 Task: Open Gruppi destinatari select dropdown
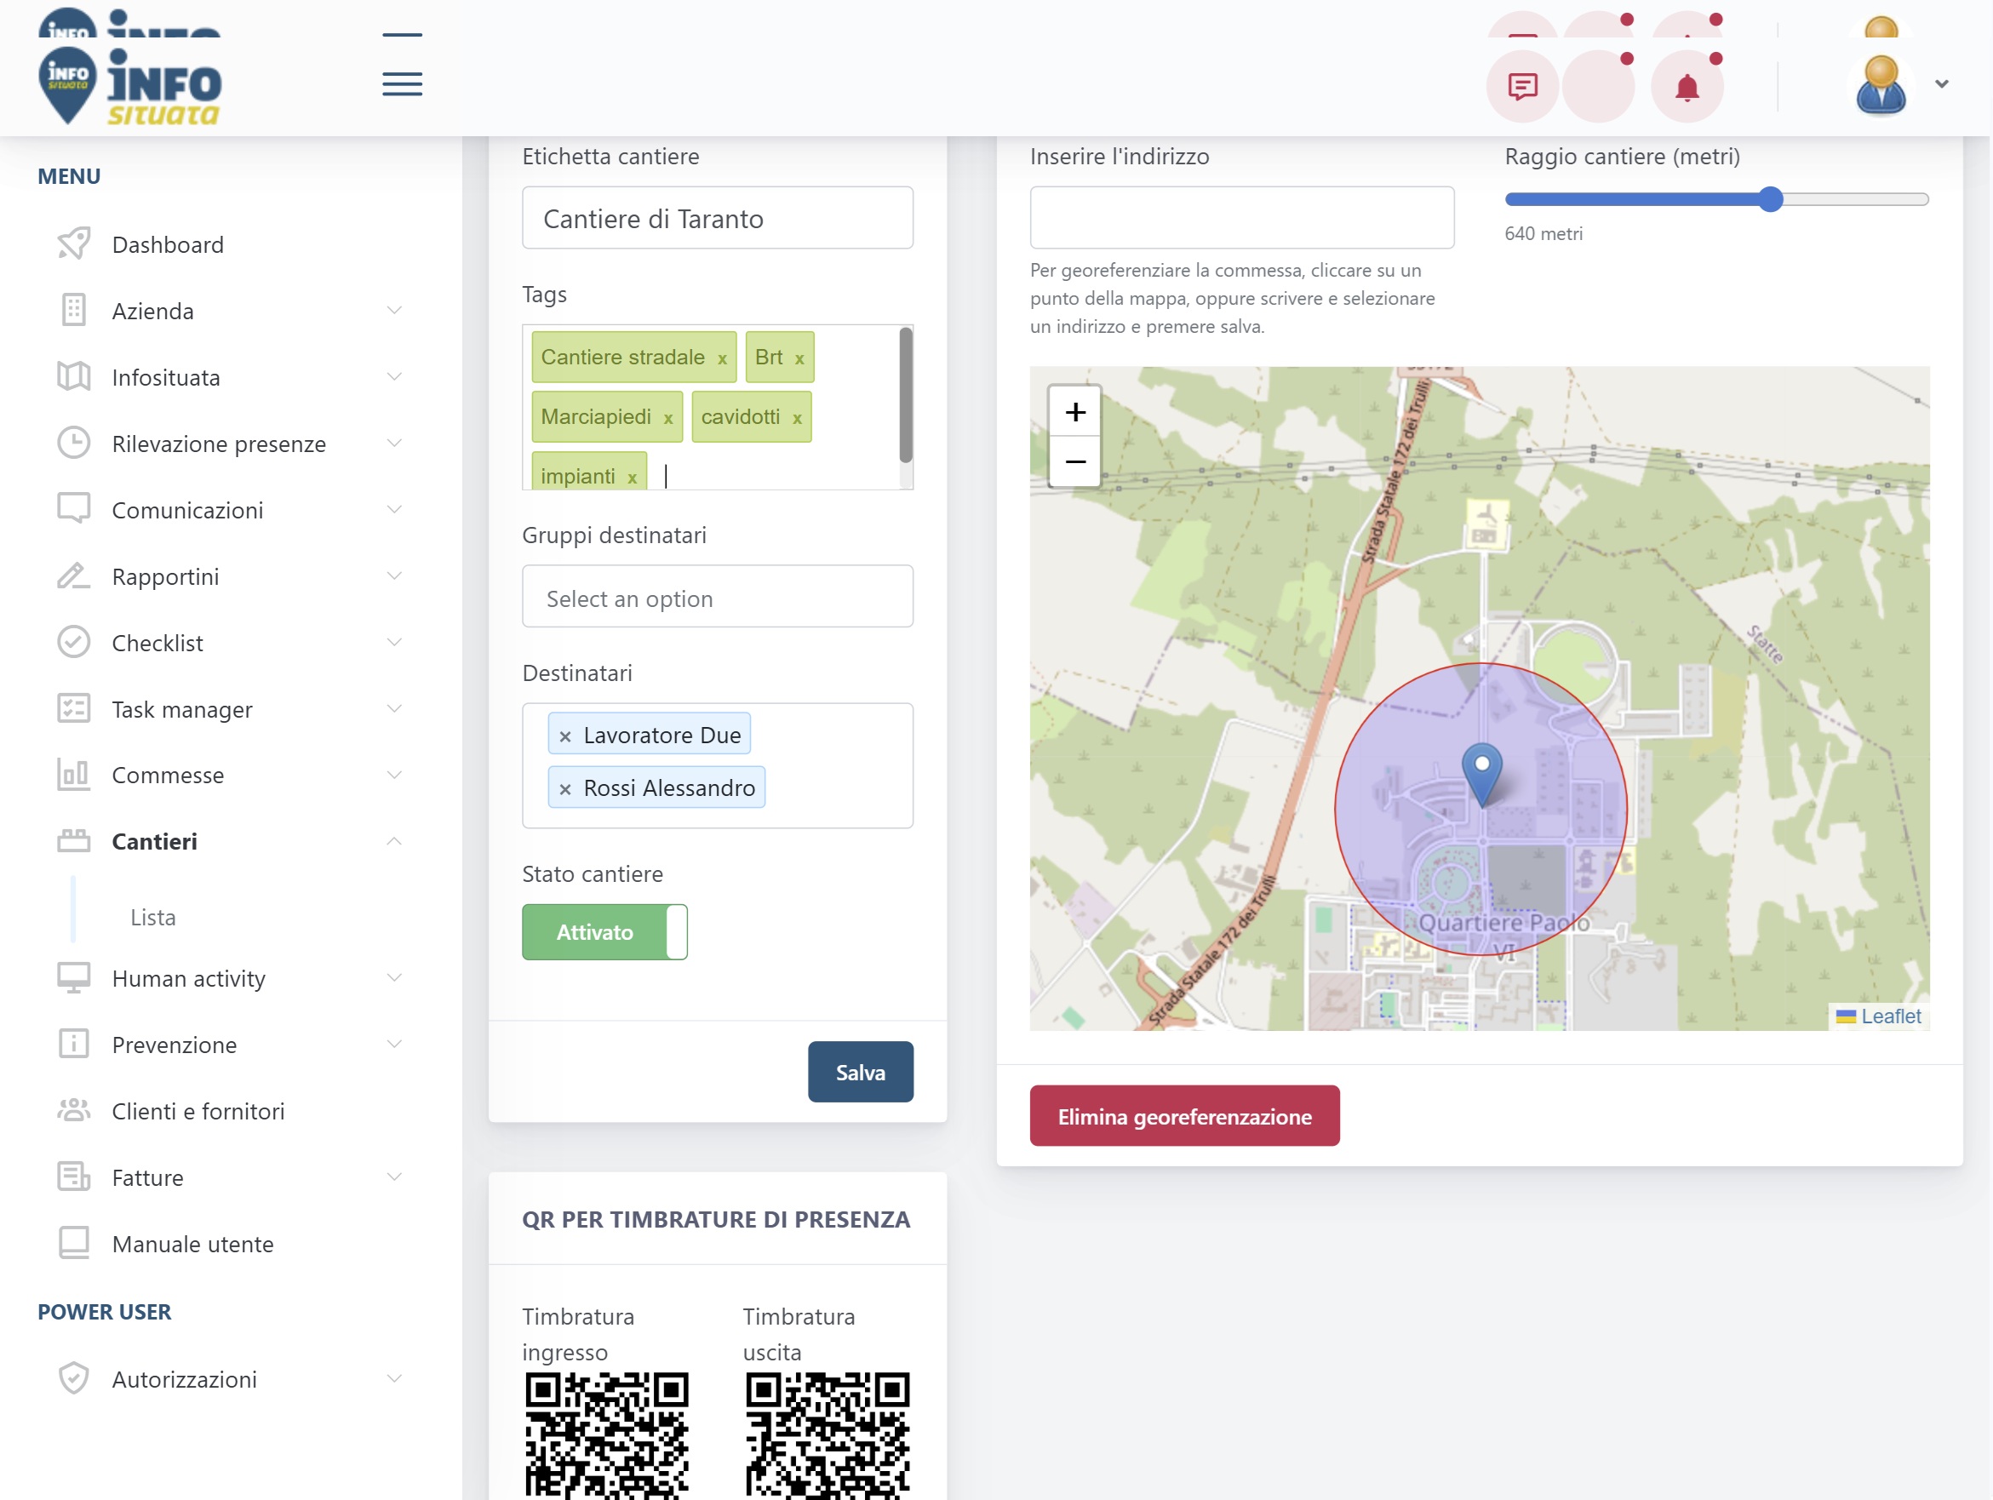[x=717, y=598]
